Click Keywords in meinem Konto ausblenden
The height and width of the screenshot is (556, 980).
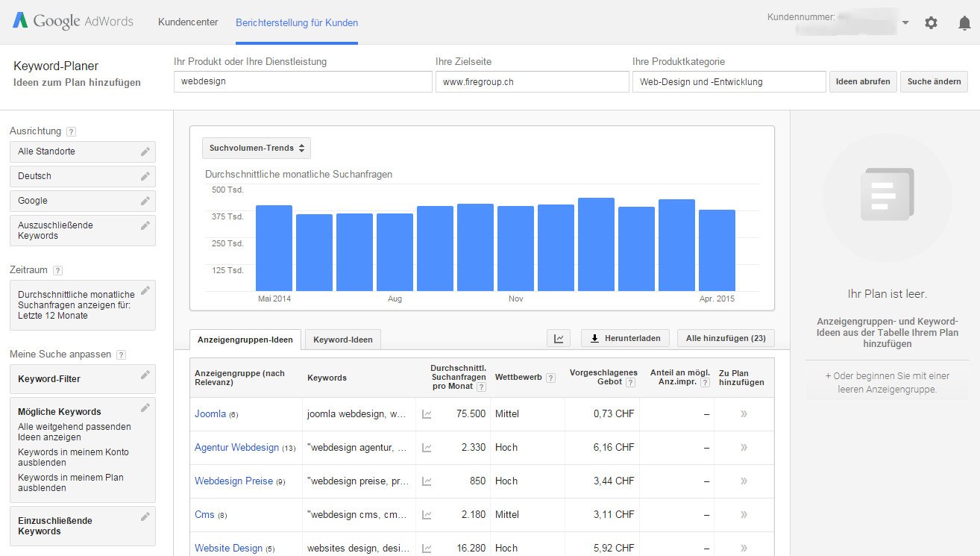(73, 457)
